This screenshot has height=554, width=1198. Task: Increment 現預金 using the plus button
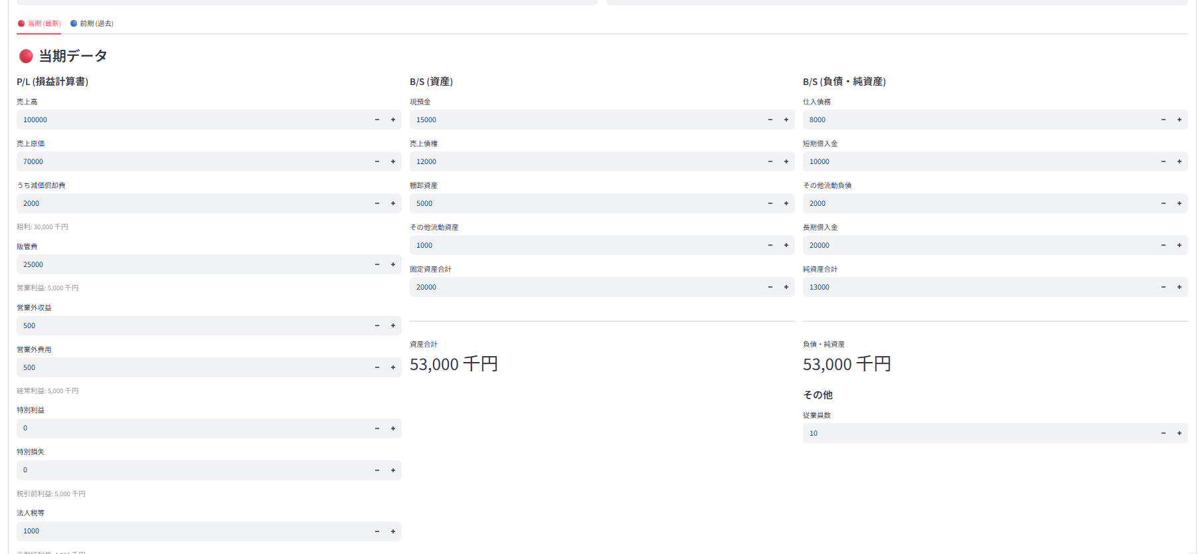[x=786, y=120]
